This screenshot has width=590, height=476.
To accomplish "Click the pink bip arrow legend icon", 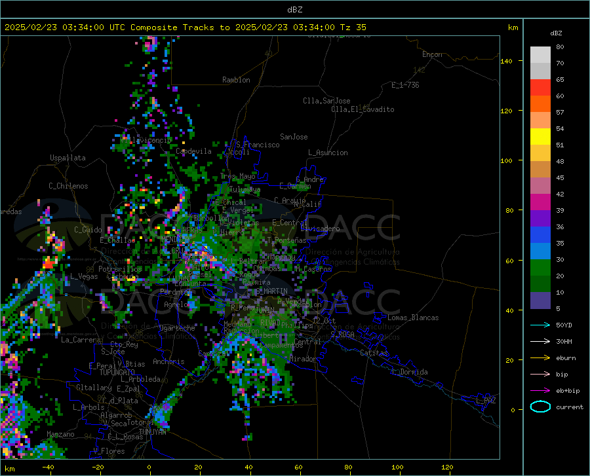I will (x=540, y=375).
